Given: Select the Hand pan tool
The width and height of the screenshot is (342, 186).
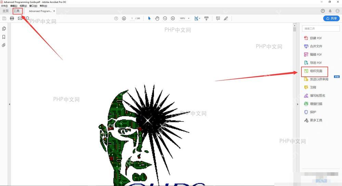Looking at the screenshot, I should 157,18.
